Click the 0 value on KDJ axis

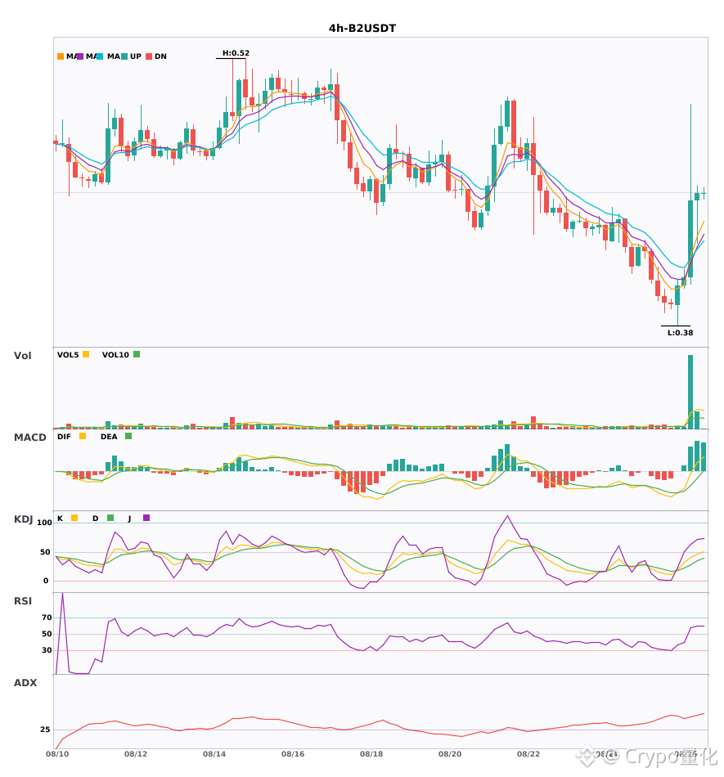pyautogui.click(x=46, y=581)
